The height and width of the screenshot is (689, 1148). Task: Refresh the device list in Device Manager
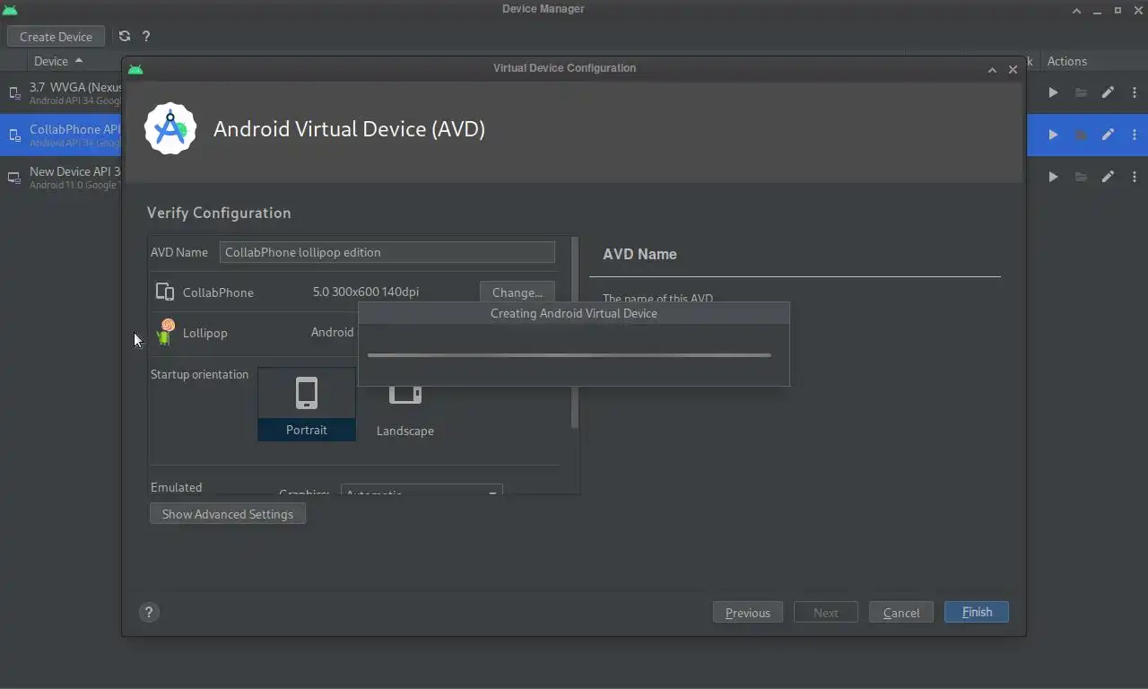pyautogui.click(x=125, y=36)
